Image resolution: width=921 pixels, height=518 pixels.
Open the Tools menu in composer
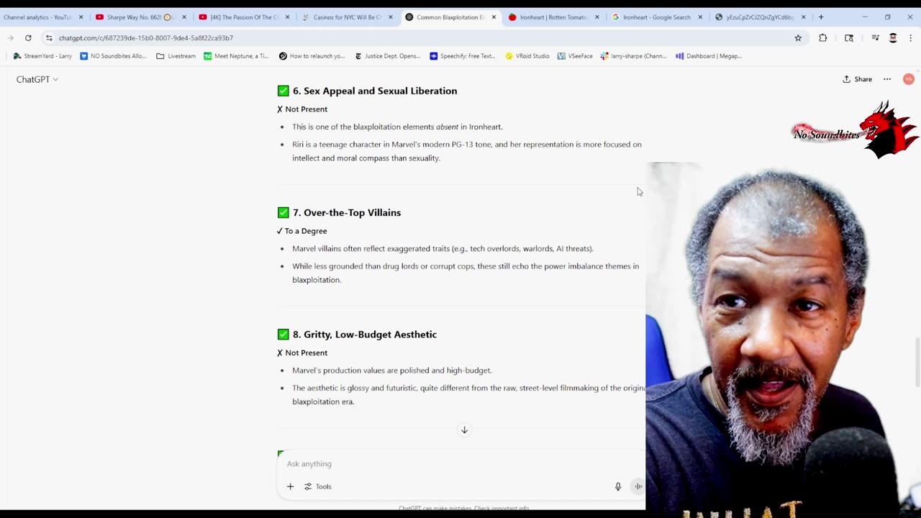point(317,486)
